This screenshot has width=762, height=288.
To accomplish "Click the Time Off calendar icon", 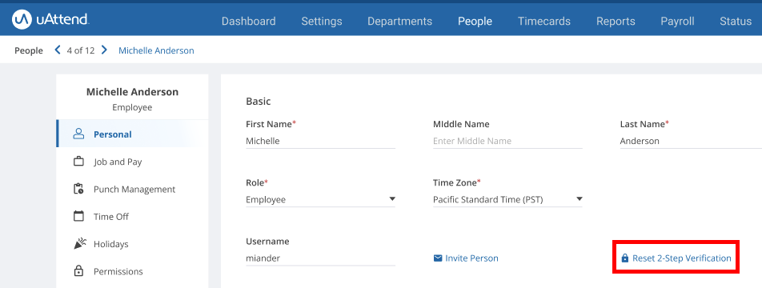I will pyautogui.click(x=78, y=216).
